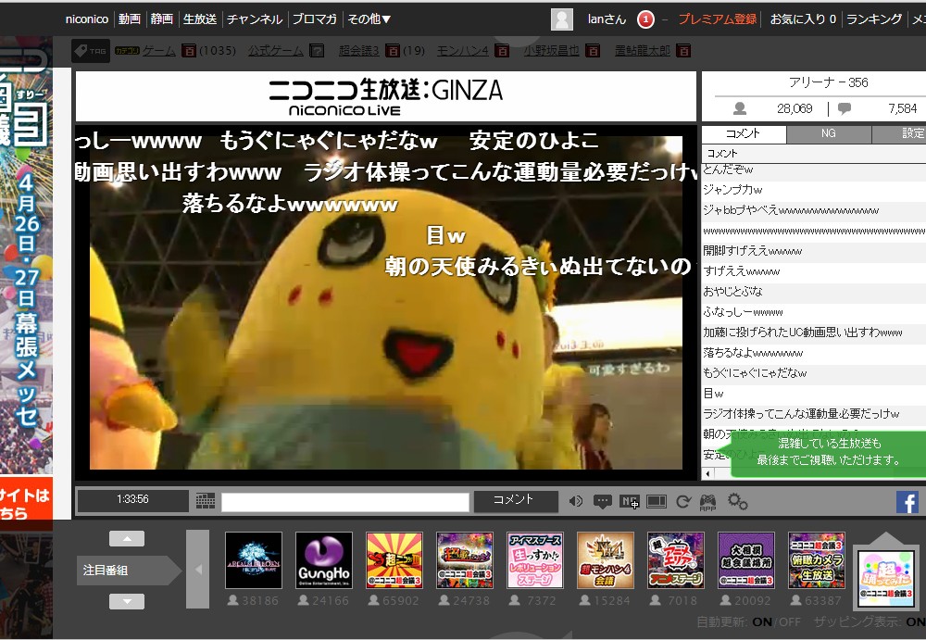Go to niconico home link
The width and height of the screenshot is (926, 640).
pyautogui.click(x=87, y=19)
